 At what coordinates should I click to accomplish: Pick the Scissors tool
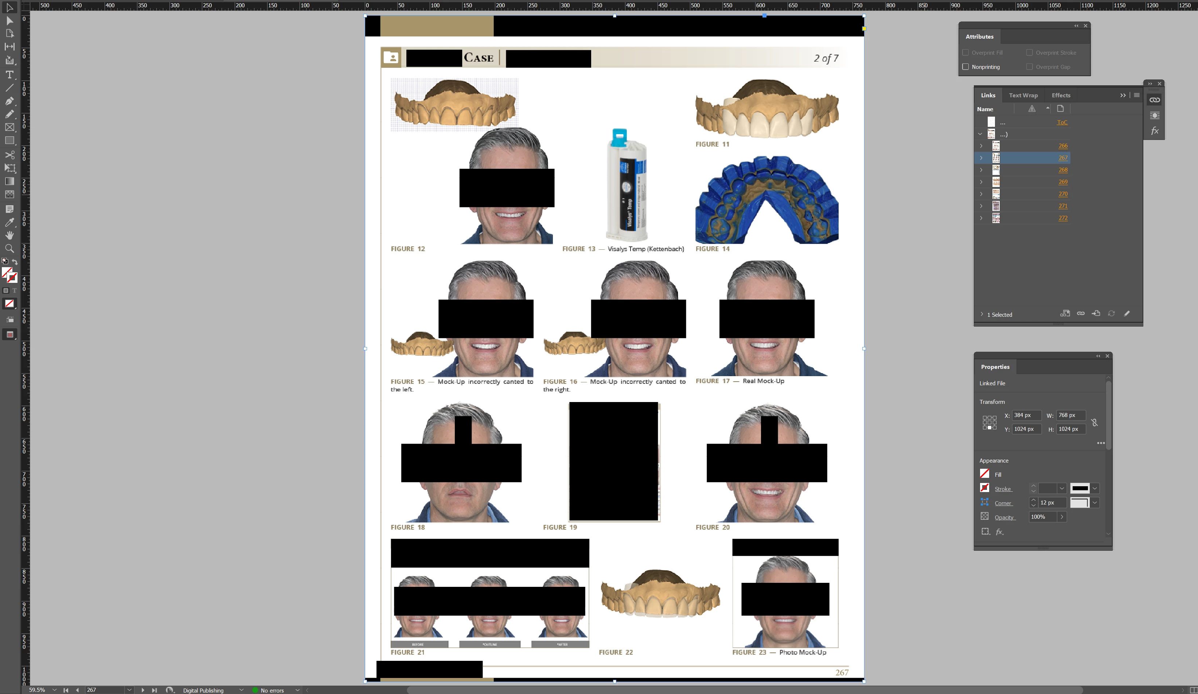point(9,155)
